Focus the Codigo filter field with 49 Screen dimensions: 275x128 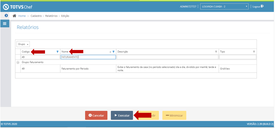click(x=40, y=57)
